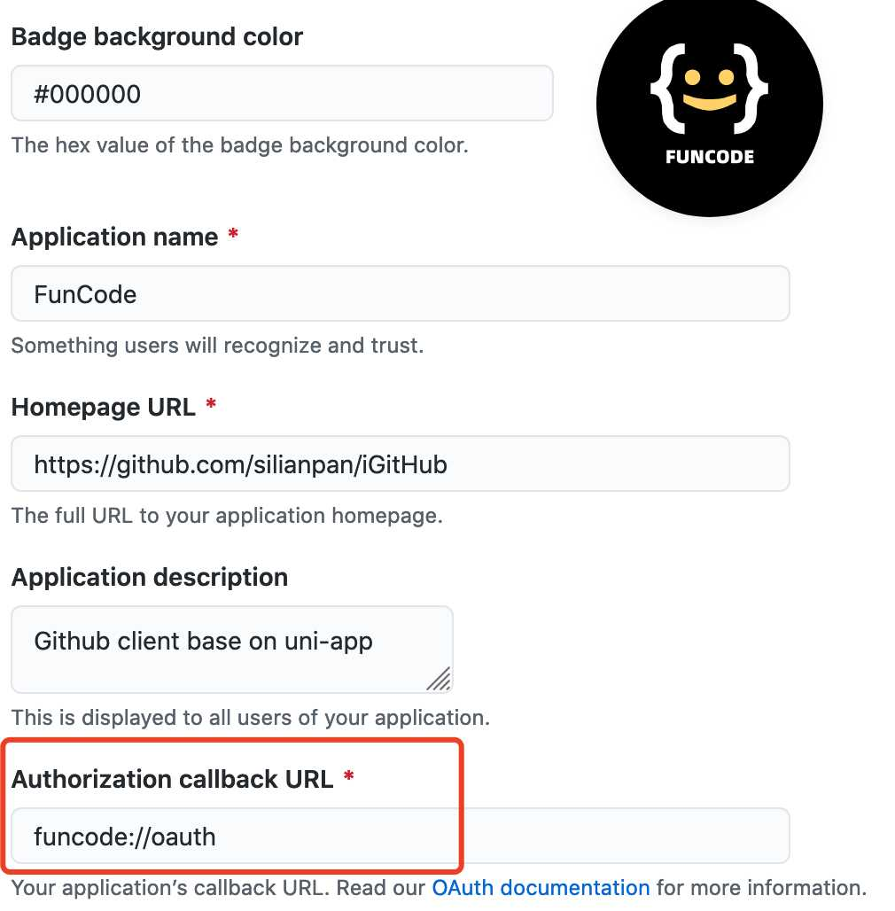Open the OAuth documentation link
Image resolution: width=895 pixels, height=911 pixels.
click(x=541, y=888)
